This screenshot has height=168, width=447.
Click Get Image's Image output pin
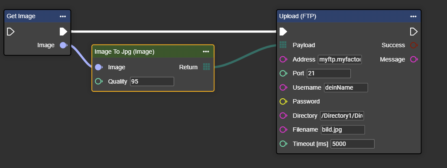[63, 45]
